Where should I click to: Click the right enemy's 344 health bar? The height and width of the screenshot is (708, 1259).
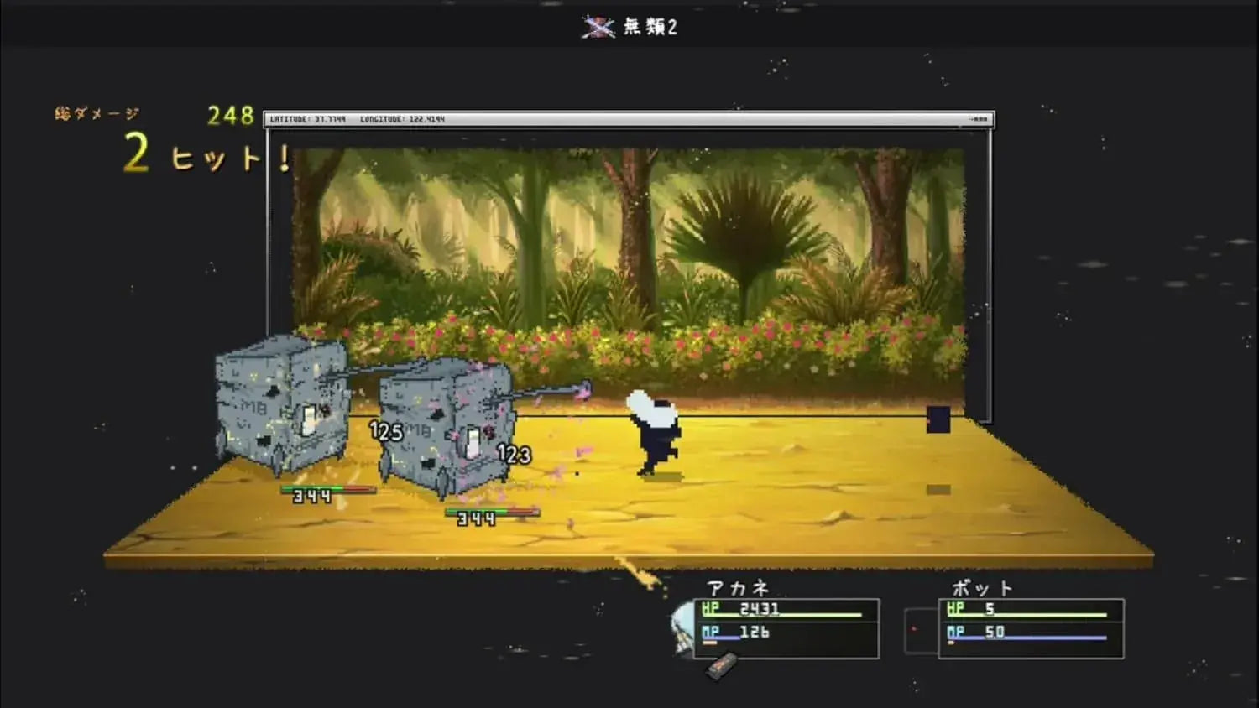click(493, 513)
